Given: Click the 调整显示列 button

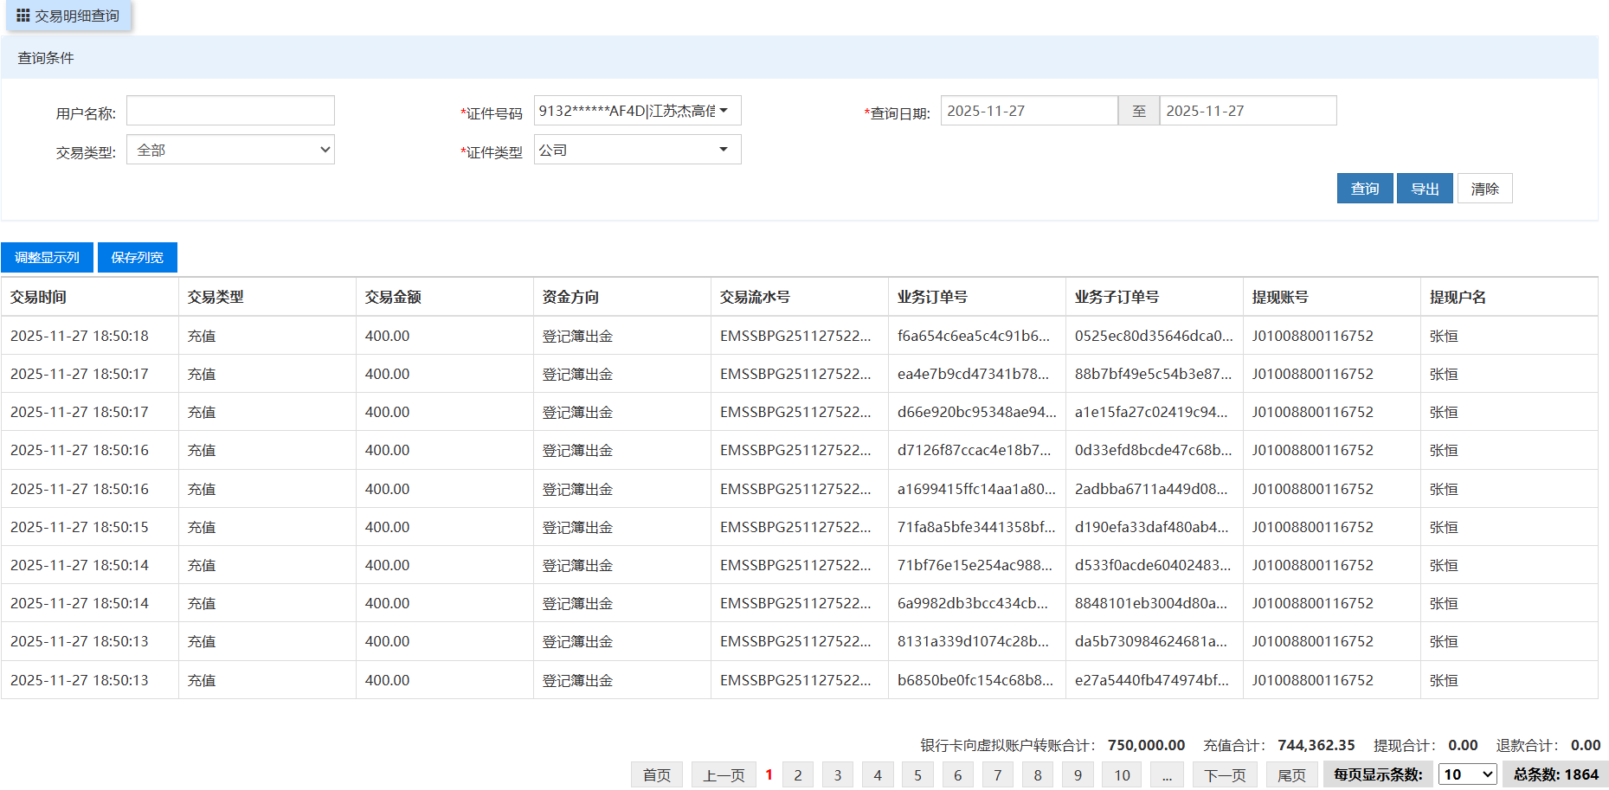Looking at the screenshot, I should pos(47,258).
